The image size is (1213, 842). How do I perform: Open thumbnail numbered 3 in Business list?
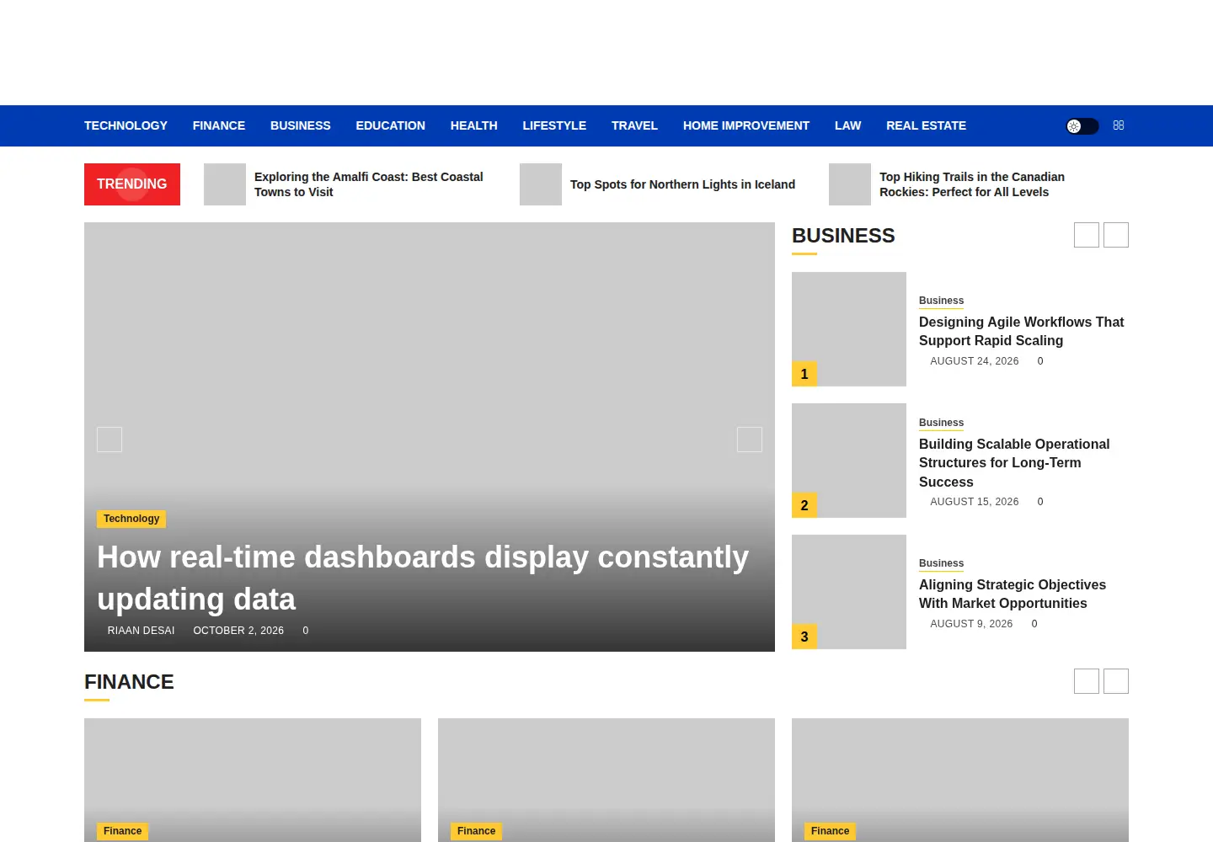849,592
